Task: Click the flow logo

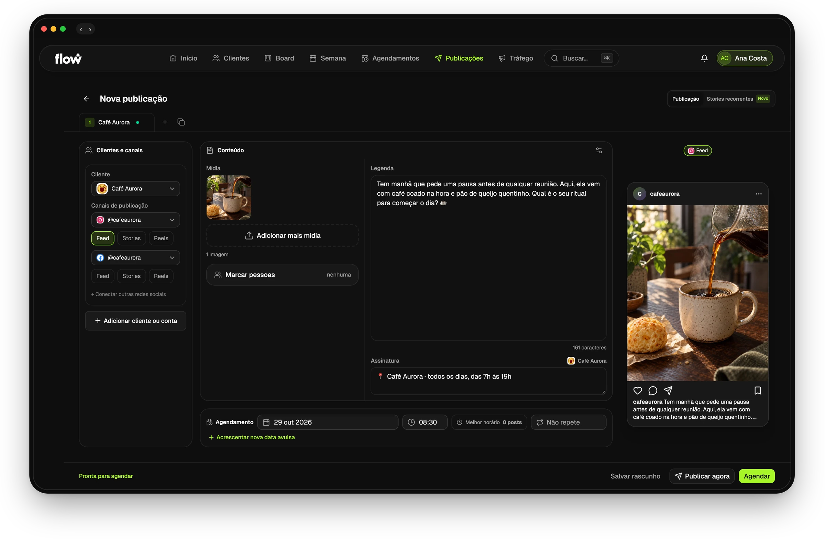Action: (68, 58)
